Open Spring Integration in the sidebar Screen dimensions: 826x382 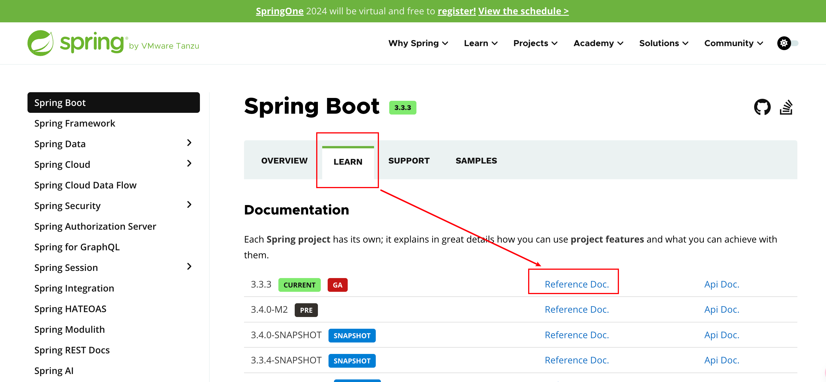coord(74,288)
